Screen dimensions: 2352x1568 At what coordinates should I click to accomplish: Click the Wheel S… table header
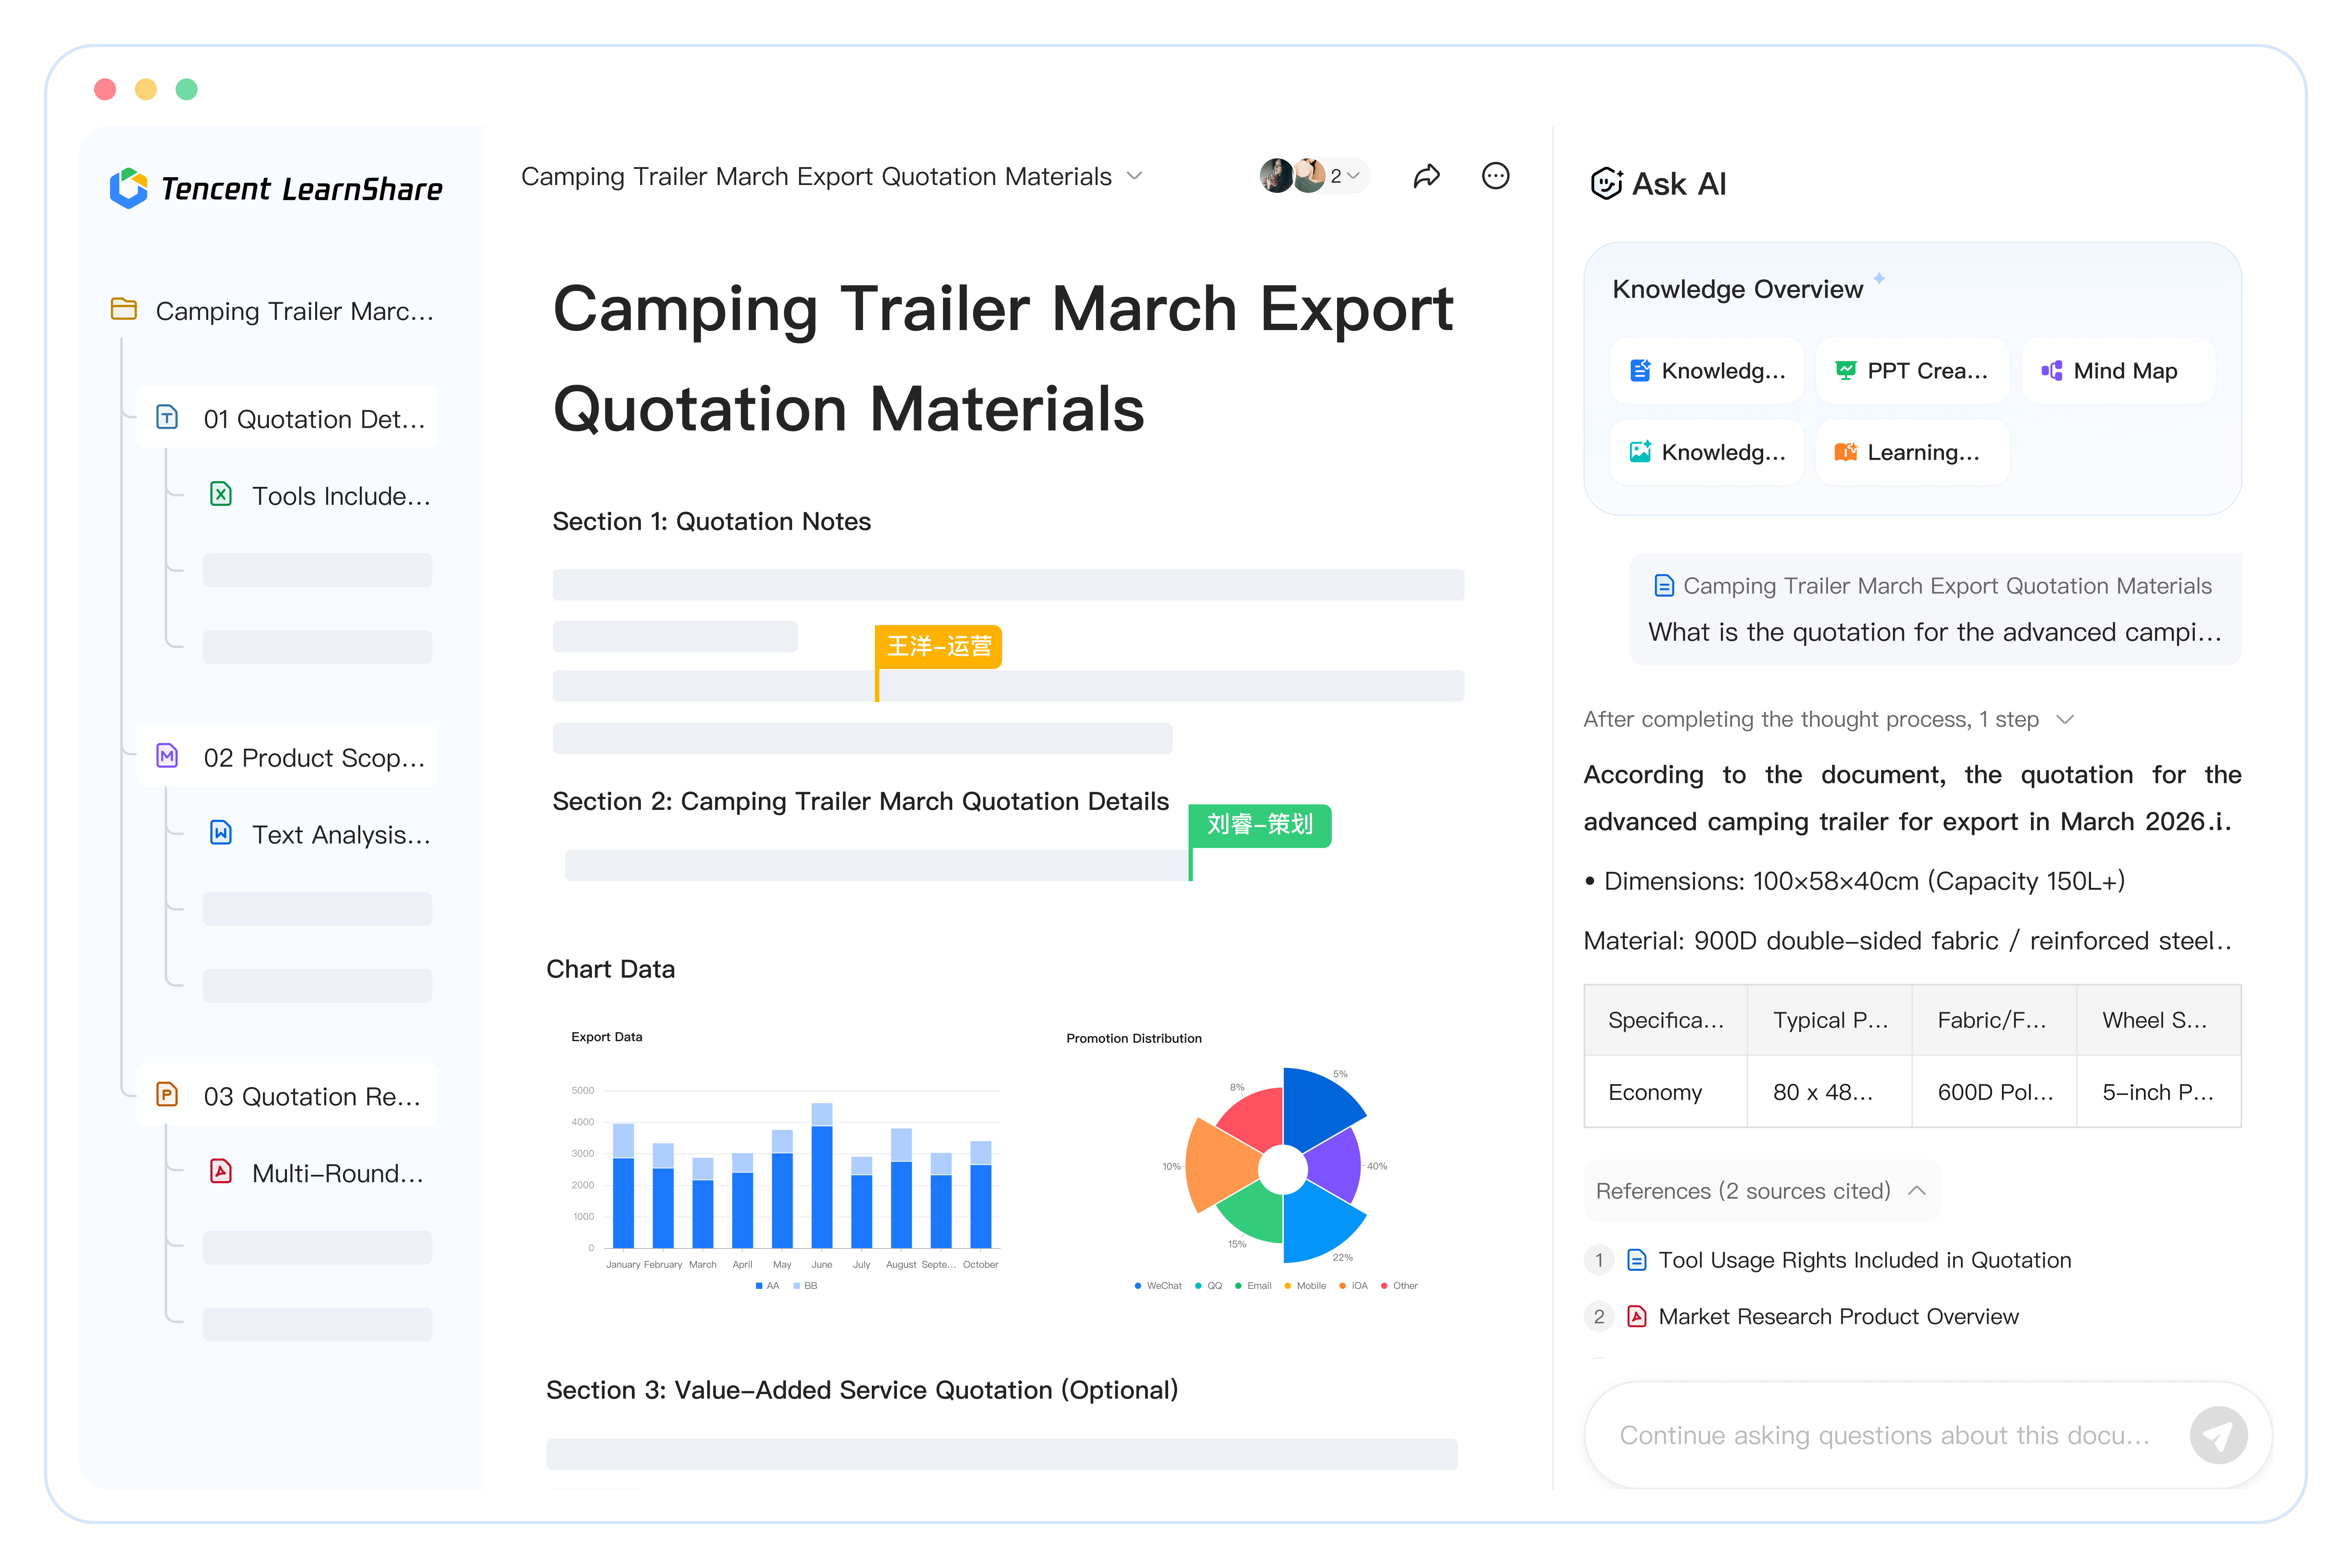point(2159,1020)
